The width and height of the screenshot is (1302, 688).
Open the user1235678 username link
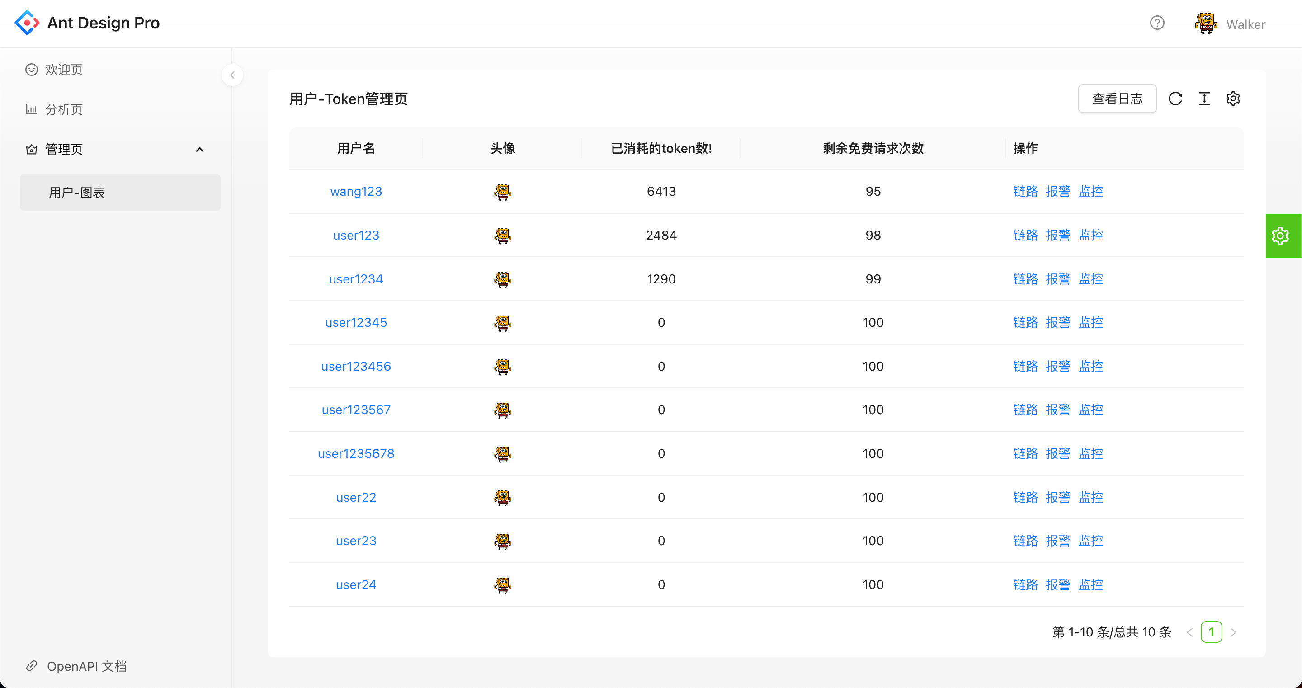[x=356, y=454]
